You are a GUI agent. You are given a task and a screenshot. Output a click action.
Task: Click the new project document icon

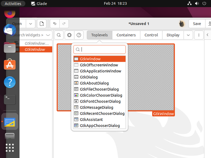click(x=42, y=24)
